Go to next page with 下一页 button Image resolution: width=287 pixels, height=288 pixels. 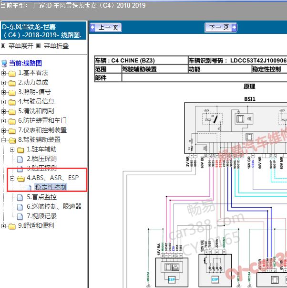coord(221,28)
